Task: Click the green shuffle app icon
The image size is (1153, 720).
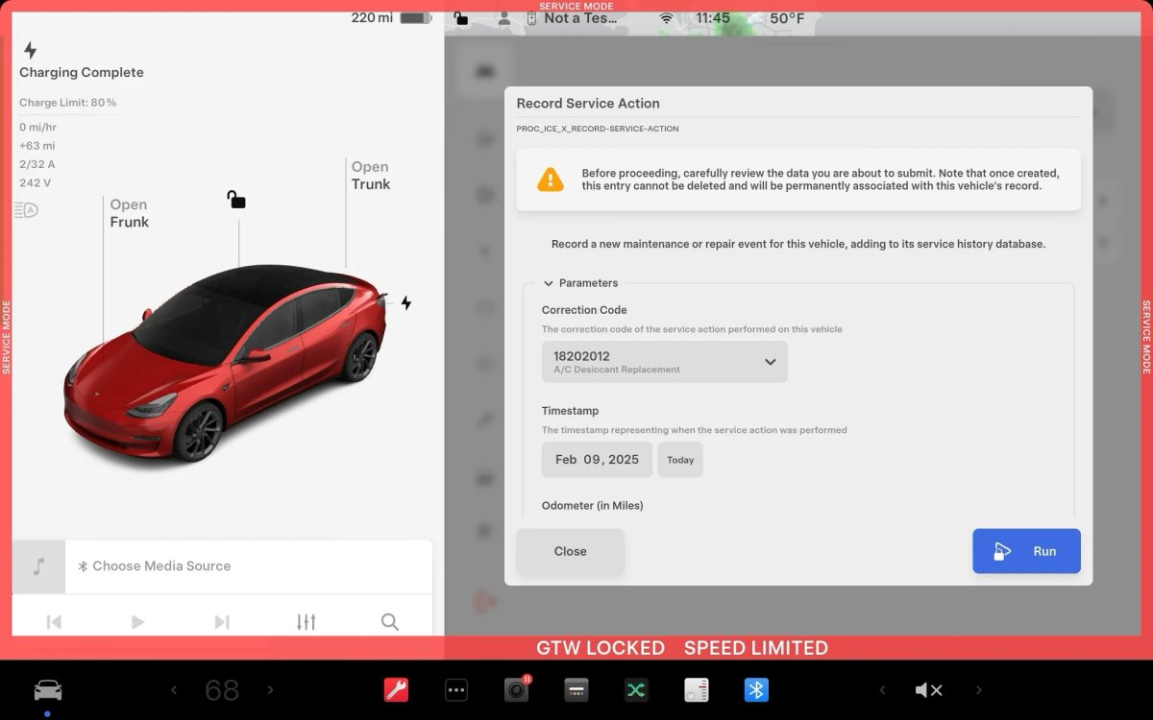Action: [x=635, y=689]
